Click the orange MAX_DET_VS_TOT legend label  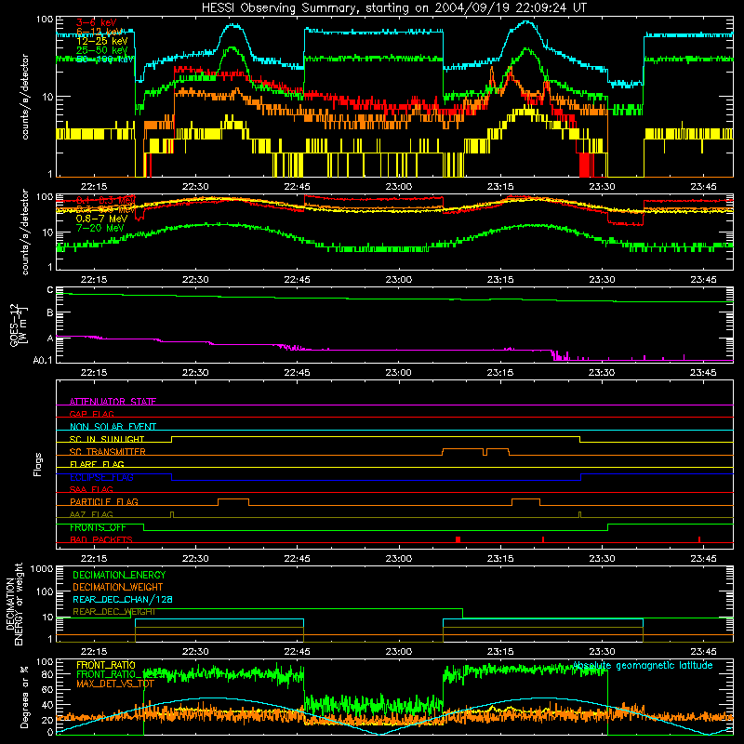(114, 684)
